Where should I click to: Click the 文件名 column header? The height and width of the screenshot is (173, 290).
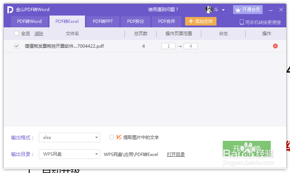pyautogui.click(x=72, y=34)
